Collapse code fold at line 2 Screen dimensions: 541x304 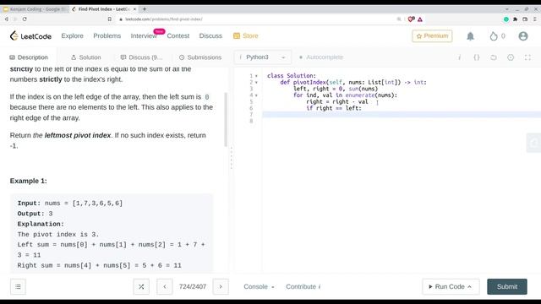coord(256,83)
